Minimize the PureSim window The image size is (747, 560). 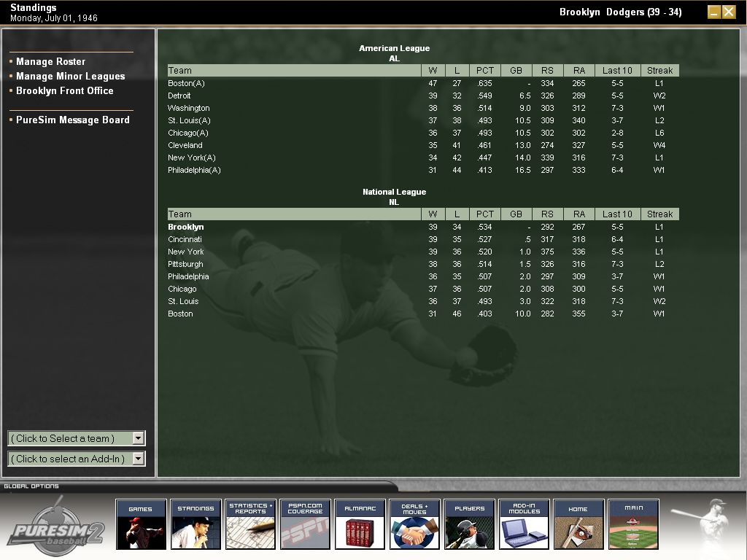tap(713, 12)
